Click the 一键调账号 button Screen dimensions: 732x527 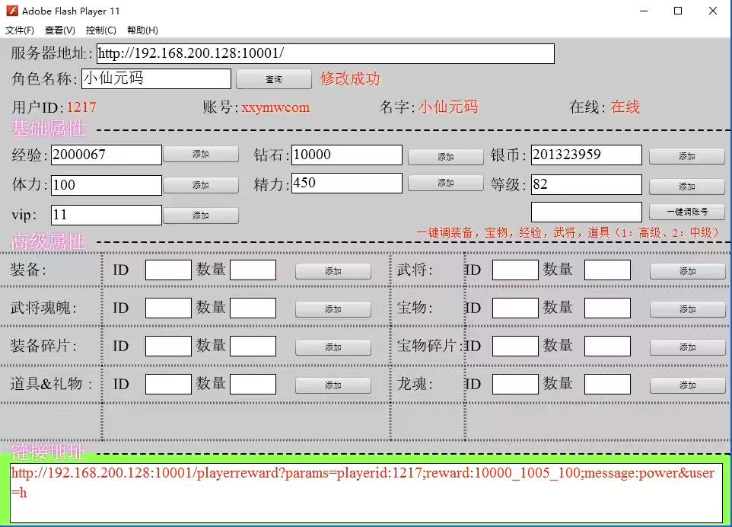[686, 212]
